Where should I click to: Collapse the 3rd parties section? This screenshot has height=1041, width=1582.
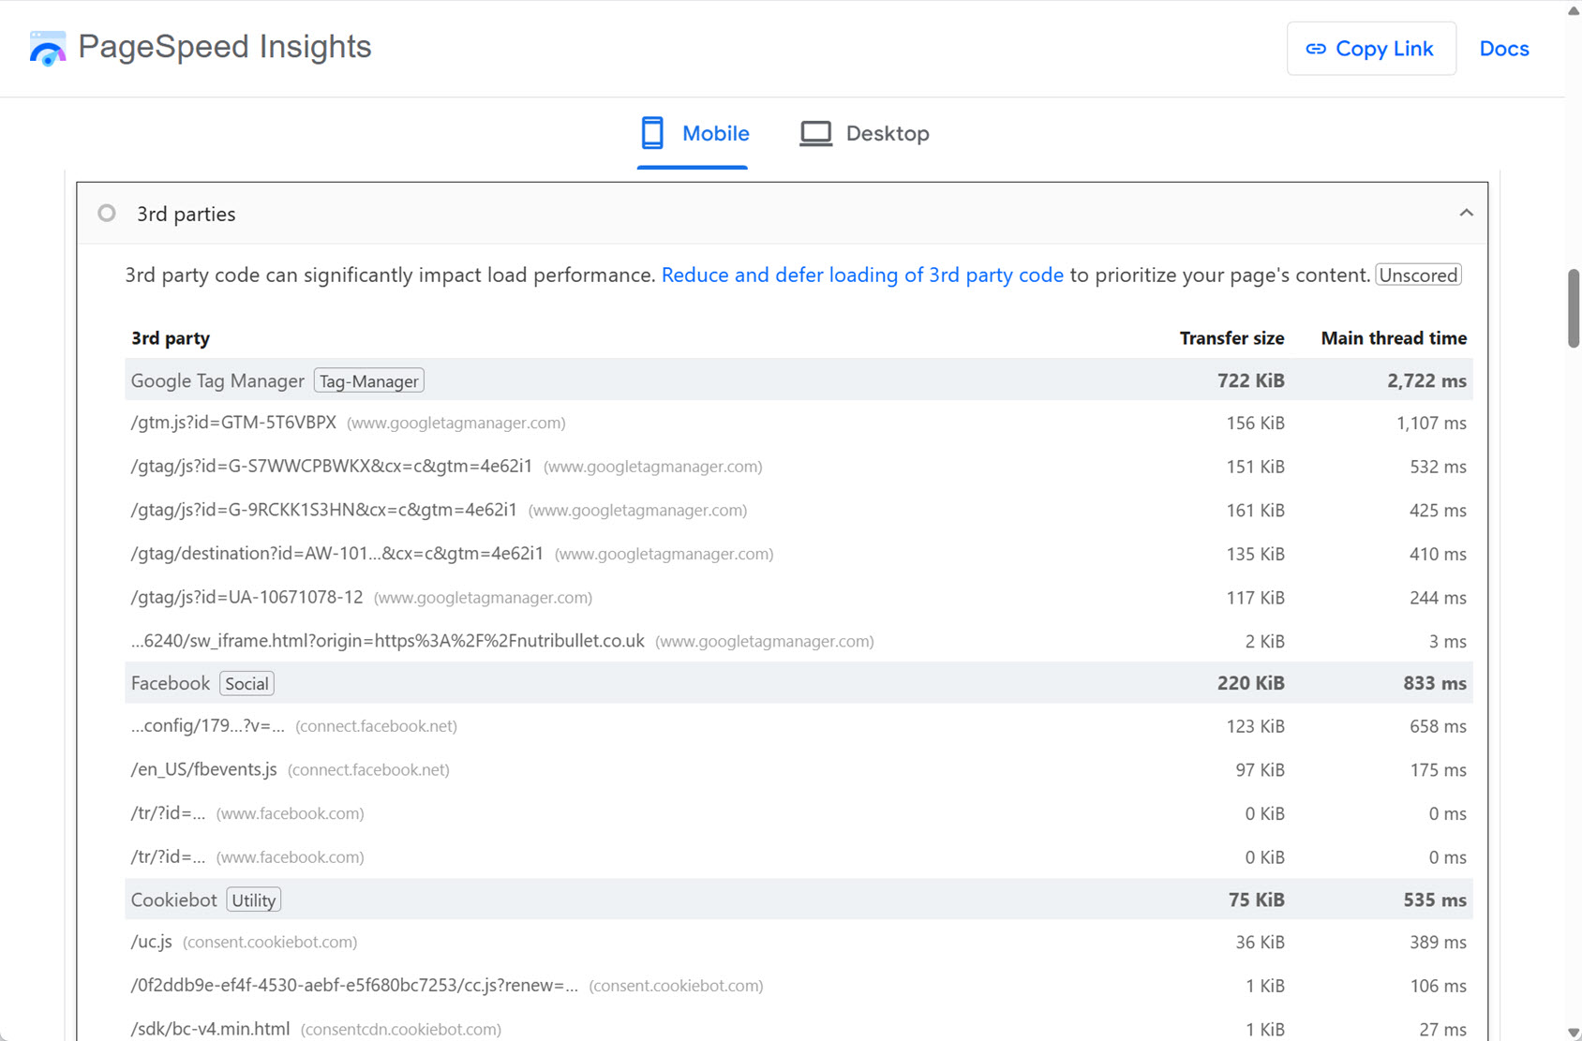click(x=1467, y=213)
